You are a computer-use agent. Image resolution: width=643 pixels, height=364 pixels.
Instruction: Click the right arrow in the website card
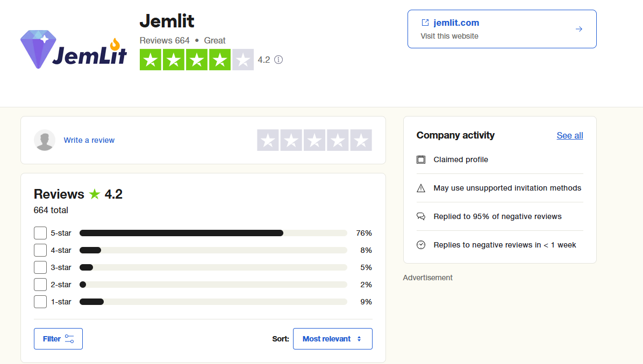tap(579, 29)
